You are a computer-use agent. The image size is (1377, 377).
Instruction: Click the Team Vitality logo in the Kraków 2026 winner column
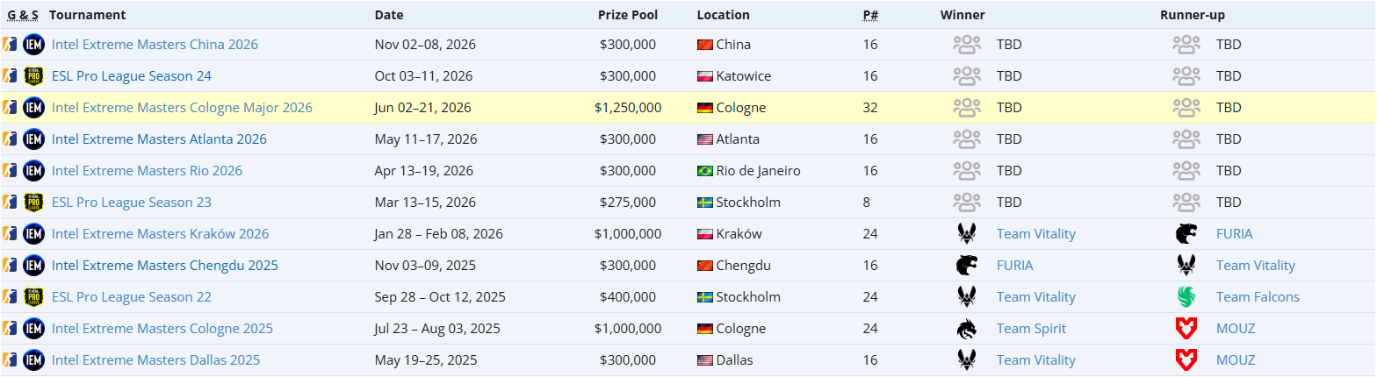coord(967,234)
